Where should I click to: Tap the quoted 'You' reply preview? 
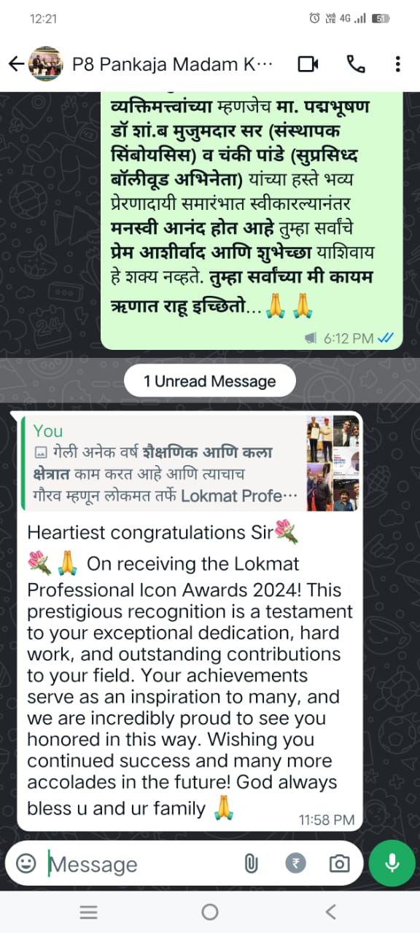[x=189, y=463]
